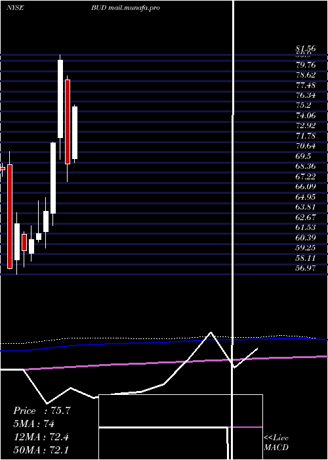Select the 75.2 price axis label
Image resolution: width=328 pixels, height=460 pixels.
(303, 105)
